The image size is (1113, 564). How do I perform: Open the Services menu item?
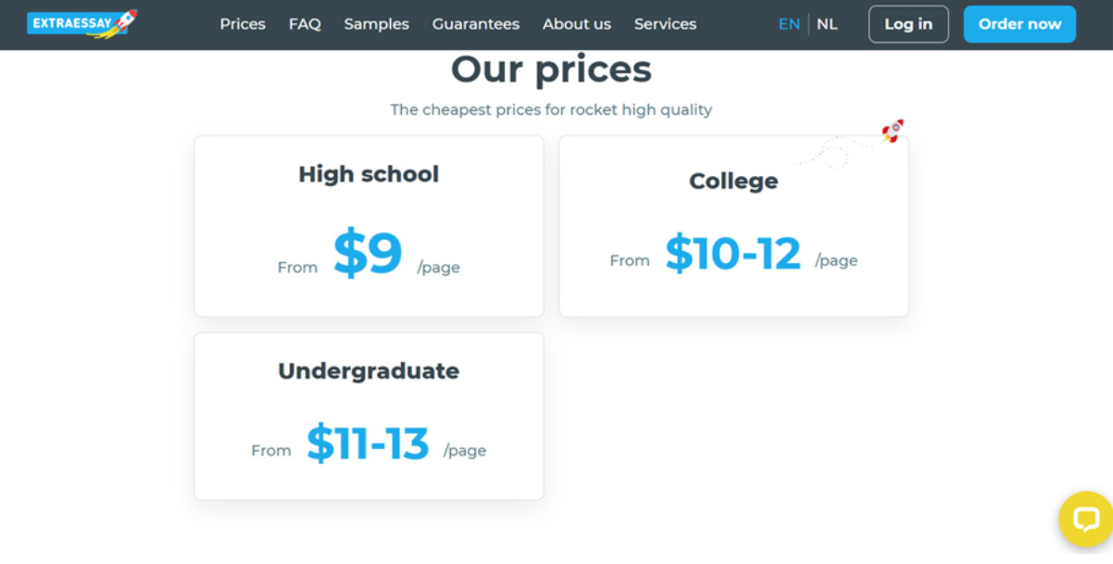[665, 24]
